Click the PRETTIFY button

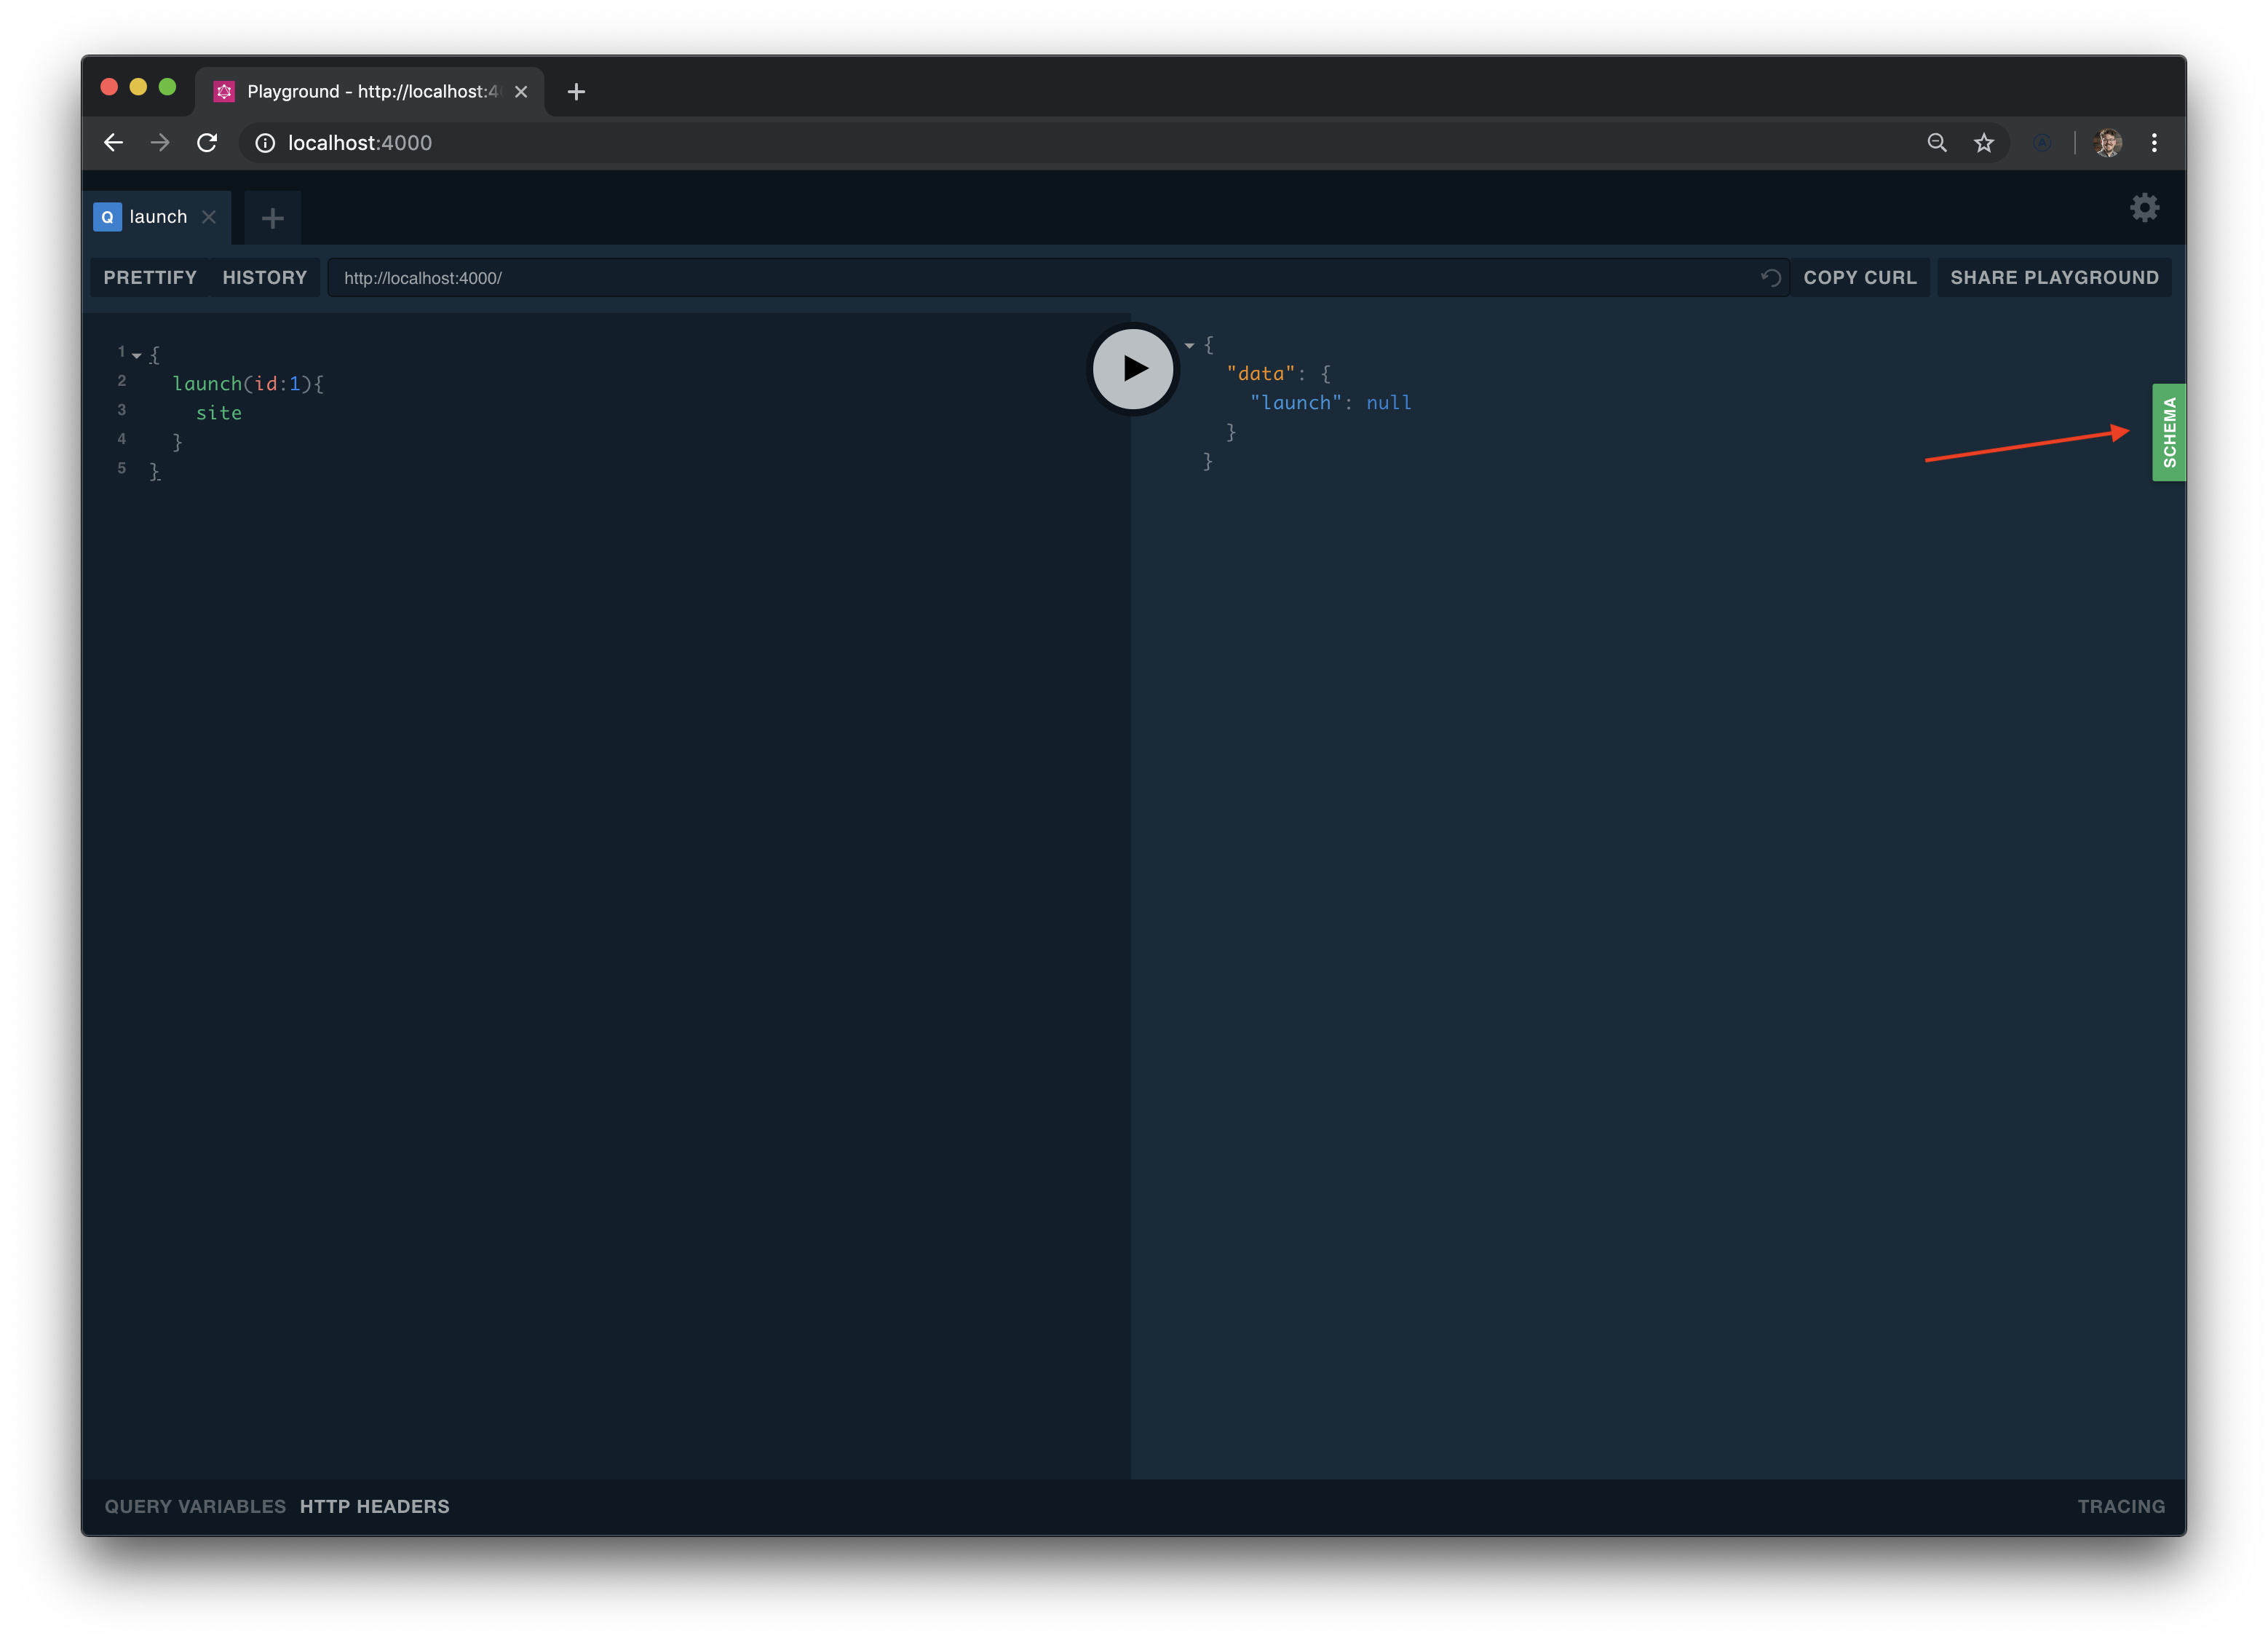tap(150, 278)
